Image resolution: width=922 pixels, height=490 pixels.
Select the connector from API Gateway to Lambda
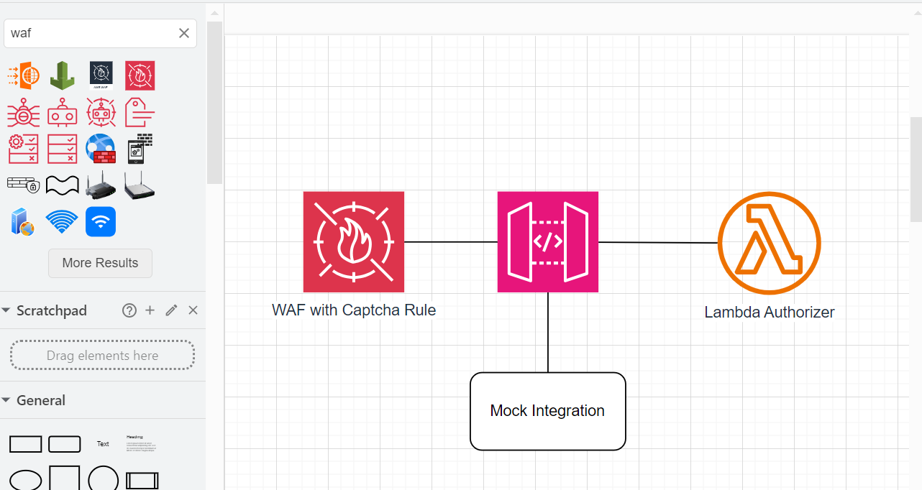click(x=658, y=243)
